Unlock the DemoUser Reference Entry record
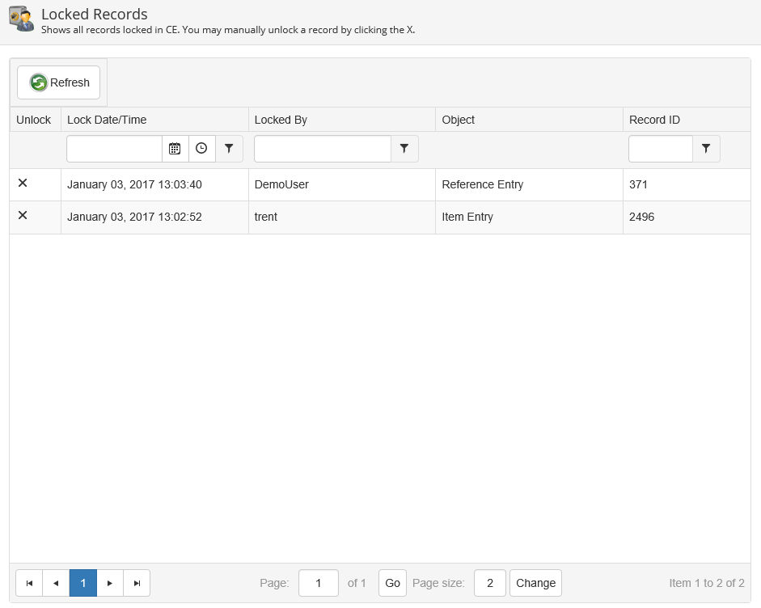761x608 pixels. (23, 184)
